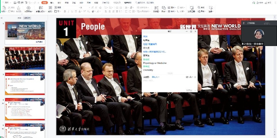Click the chat message input field
Screen dimensions: 277x138
pos(169,84)
